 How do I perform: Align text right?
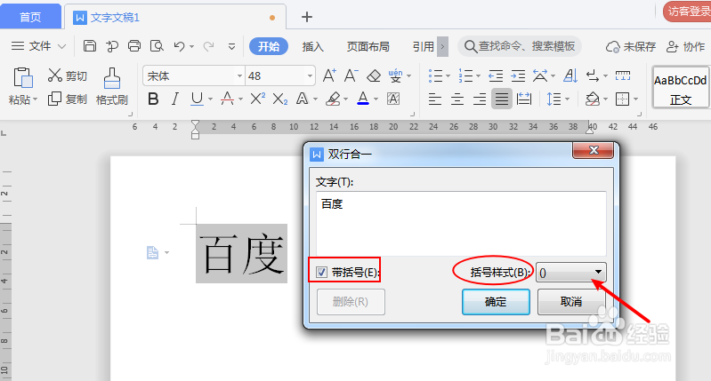[480, 99]
